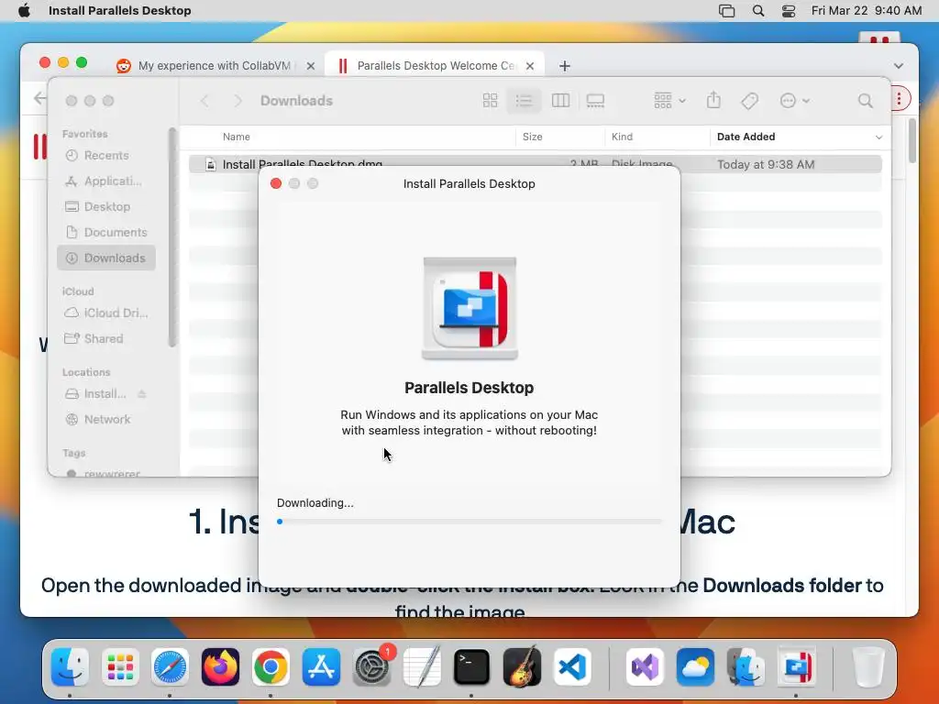Open Finder from the Dock
The height and width of the screenshot is (704, 939).
coord(70,667)
